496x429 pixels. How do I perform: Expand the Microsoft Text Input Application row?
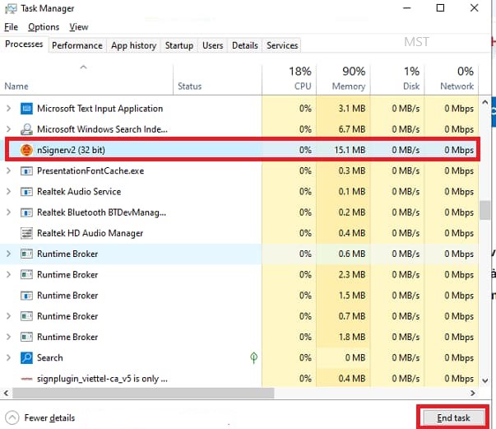(x=8, y=109)
